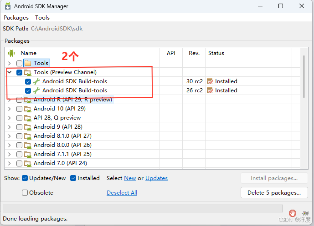Click the Delete 5 packages button

pyautogui.click(x=274, y=193)
